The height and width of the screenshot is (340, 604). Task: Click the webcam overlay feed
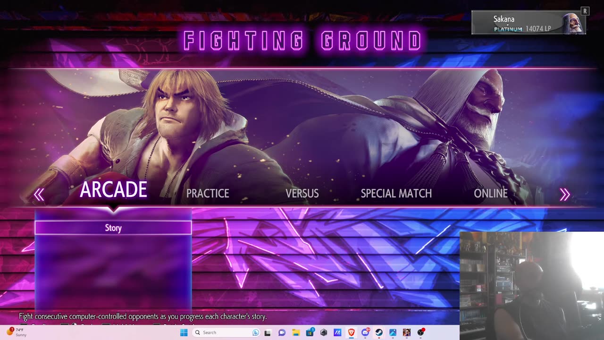point(532,286)
